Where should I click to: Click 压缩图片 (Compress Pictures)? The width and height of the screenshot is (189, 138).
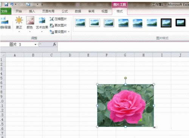[x=58, y=19]
